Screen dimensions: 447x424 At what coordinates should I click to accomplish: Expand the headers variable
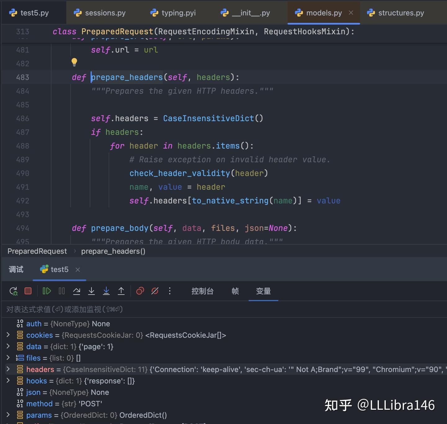coord(8,369)
